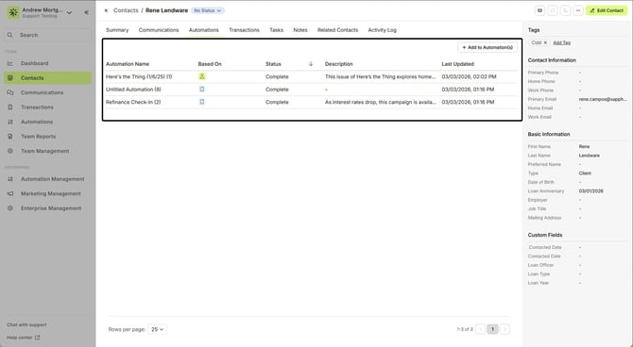This screenshot has width=633, height=347.
Task: Click the Add Tag link
Action: click(x=561, y=42)
